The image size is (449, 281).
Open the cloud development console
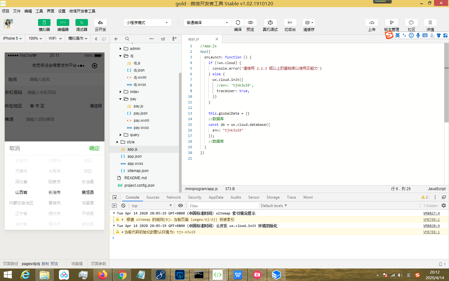pos(100,22)
